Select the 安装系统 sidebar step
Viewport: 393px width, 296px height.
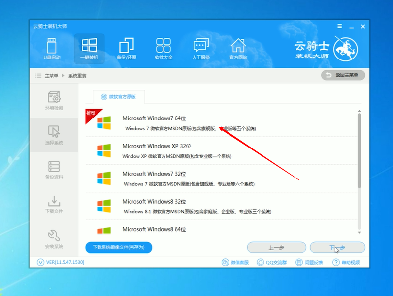54,239
